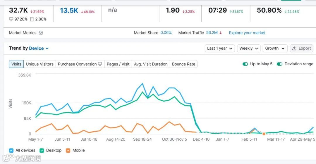Click the Purchase Conversion desktop-only icon
The width and height of the screenshot is (316, 164).
(x=100, y=64)
